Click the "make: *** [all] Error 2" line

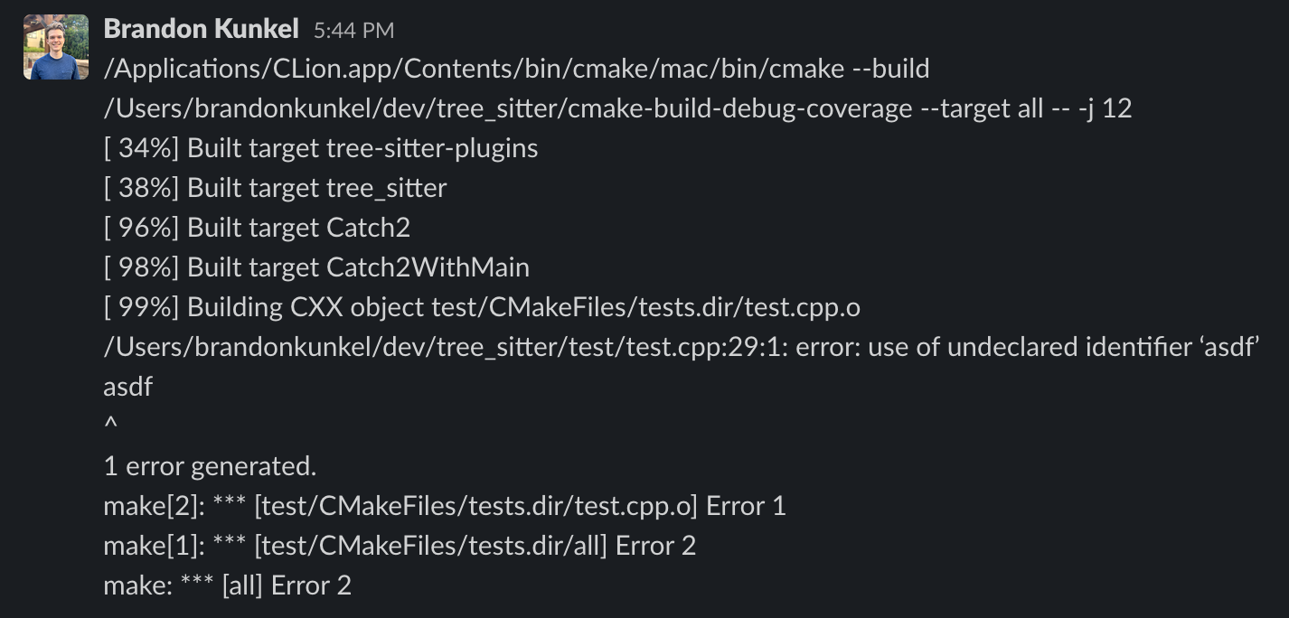pyautogui.click(x=227, y=585)
